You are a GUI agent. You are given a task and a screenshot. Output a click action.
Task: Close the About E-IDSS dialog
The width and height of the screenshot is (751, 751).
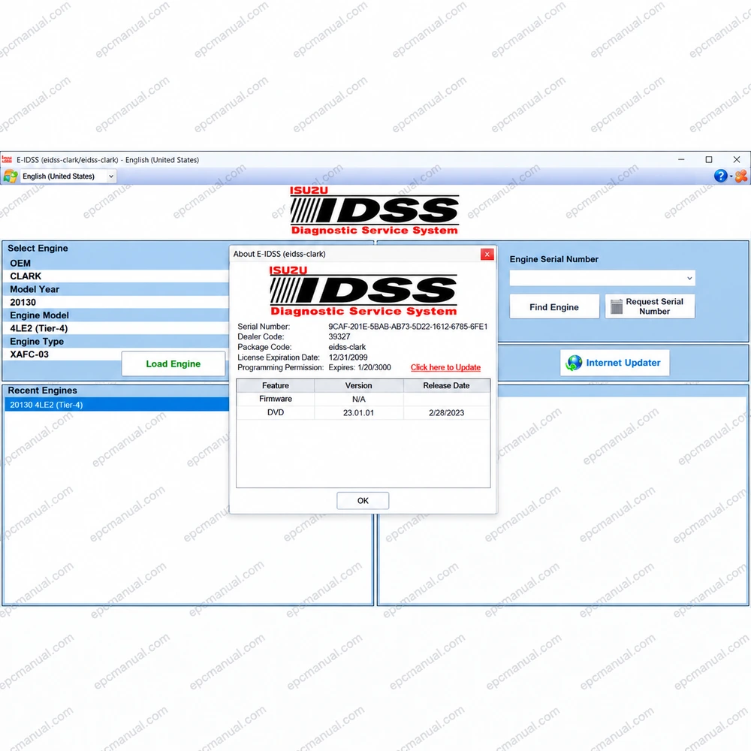487,254
